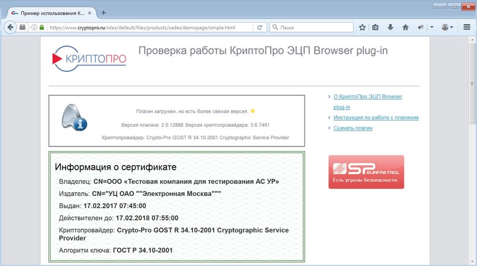Click the plug-in info status icon
This screenshot has width=477, height=266.
coord(74,117)
